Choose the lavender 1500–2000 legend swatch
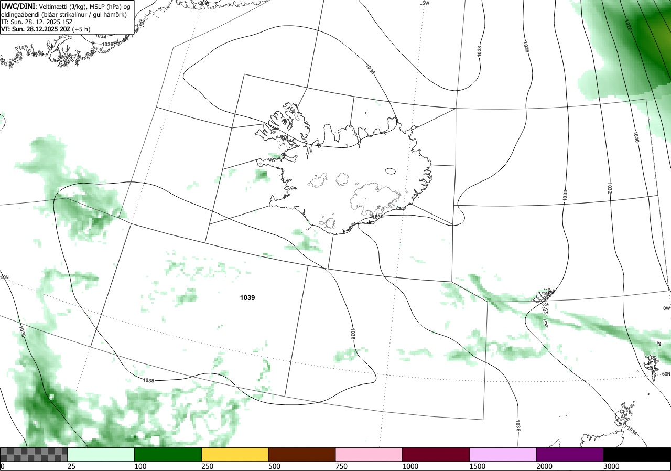The height and width of the screenshot is (471, 671). tap(503, 454)
